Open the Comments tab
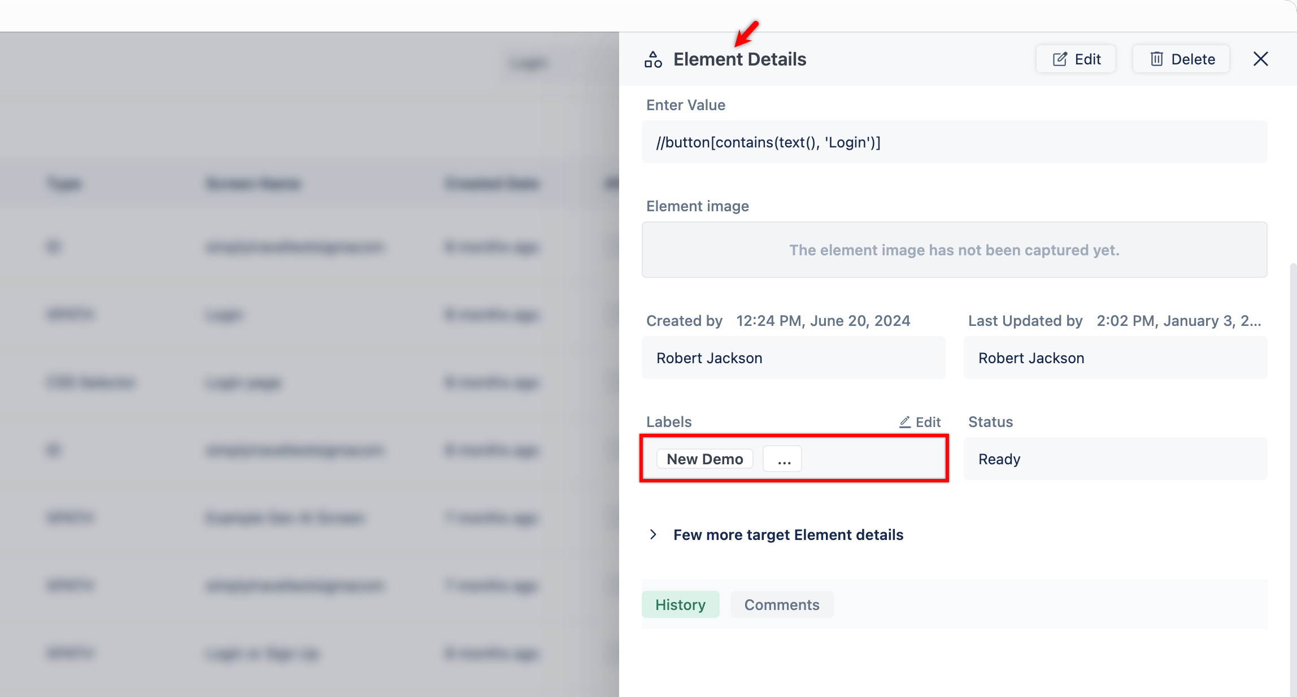Screen dimensions: 1297x697 [781, 604]
